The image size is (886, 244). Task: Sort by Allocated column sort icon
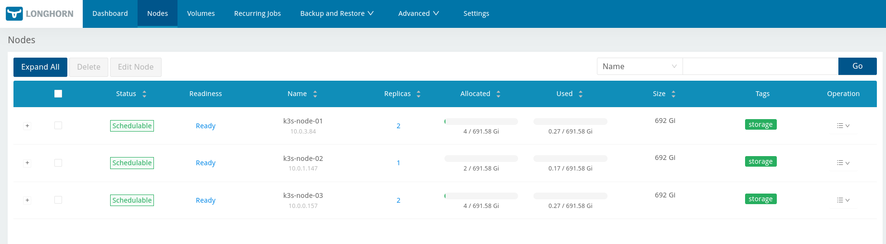[498, 94]
